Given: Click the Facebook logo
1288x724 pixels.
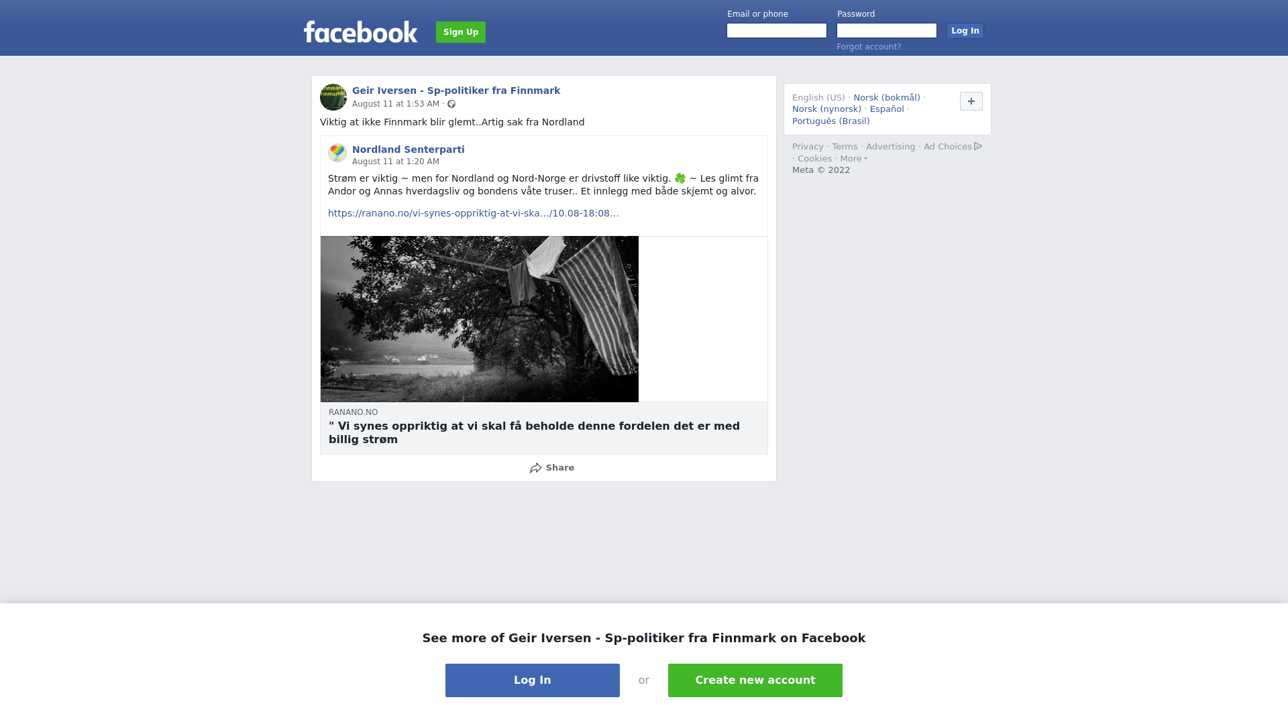Looking at the screenshot, I should [360, 32].
